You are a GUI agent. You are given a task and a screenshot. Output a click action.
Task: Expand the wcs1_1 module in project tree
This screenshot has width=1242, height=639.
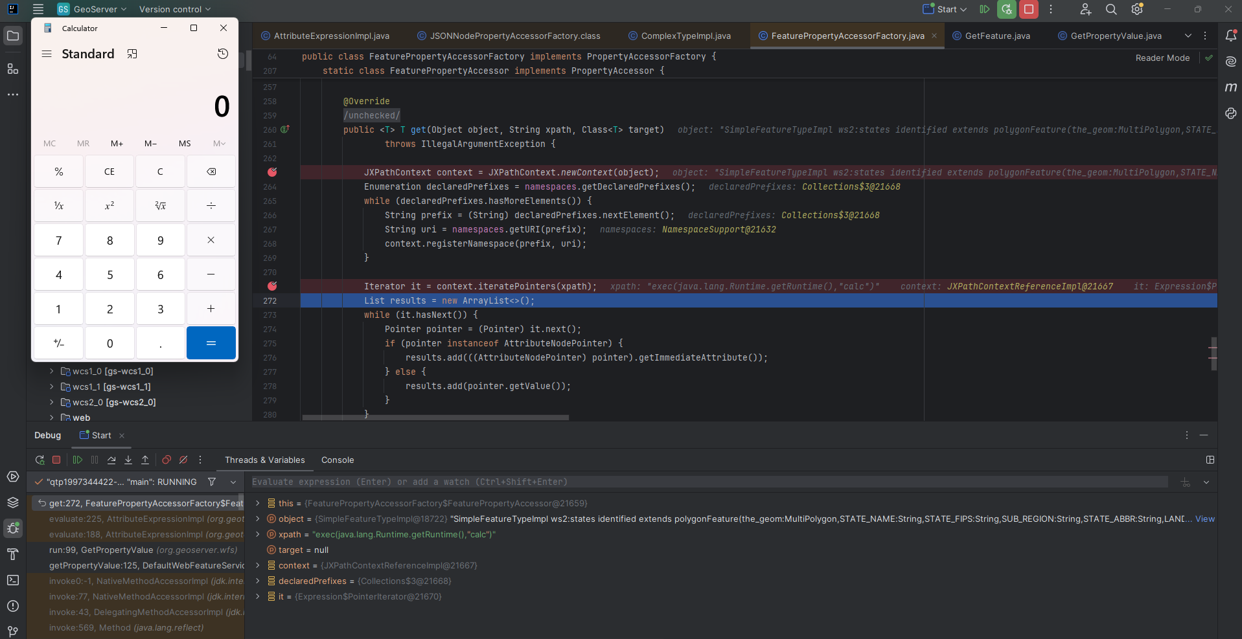52,387
